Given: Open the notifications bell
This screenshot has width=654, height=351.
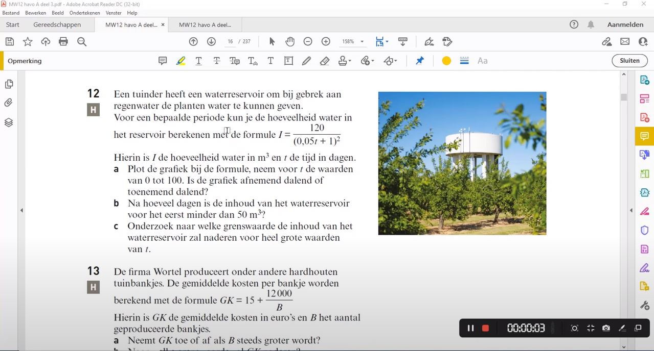Looking at the screenshot, I should (591, 24).
